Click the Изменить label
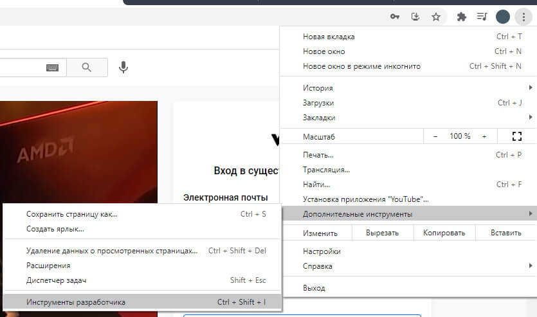Viewport: 537px width, 317px height. [x=320, y=233]
